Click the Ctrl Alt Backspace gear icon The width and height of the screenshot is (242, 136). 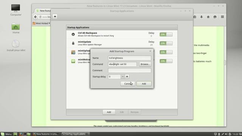pyautogui.click(x=73, y=34)
